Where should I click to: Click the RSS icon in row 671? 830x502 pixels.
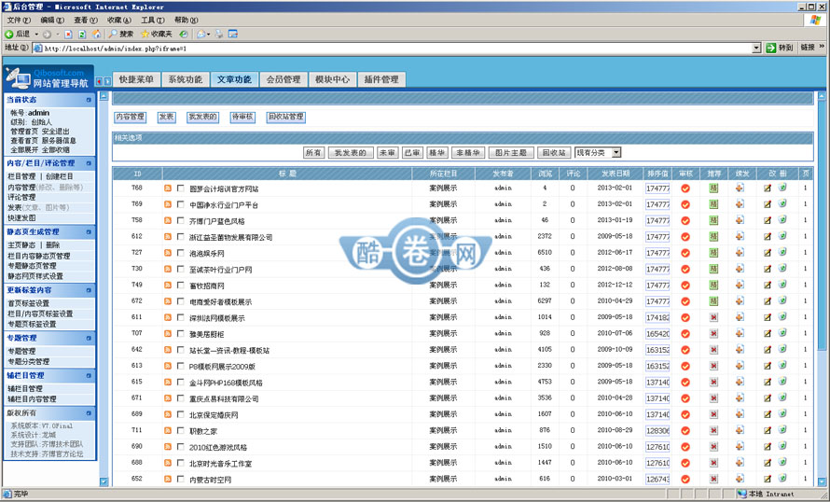[168, 398]
